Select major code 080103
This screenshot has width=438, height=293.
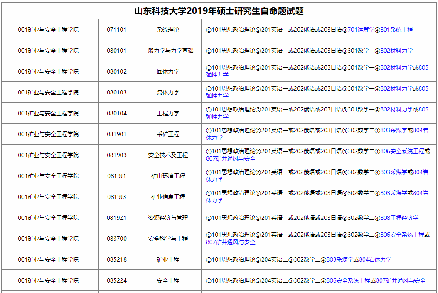tap(117, 92)
